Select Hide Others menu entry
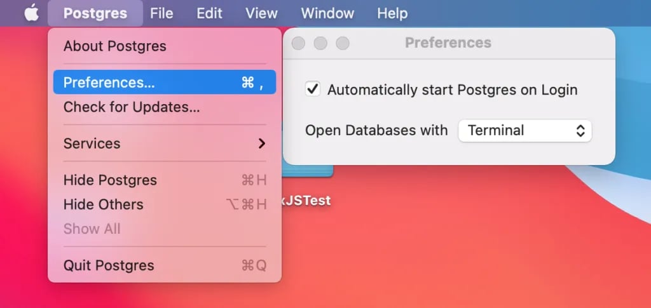 [x=104, y=204]
